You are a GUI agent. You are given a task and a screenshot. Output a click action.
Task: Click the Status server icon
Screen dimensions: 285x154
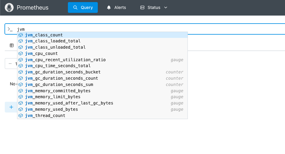click(x=142, y=7)
